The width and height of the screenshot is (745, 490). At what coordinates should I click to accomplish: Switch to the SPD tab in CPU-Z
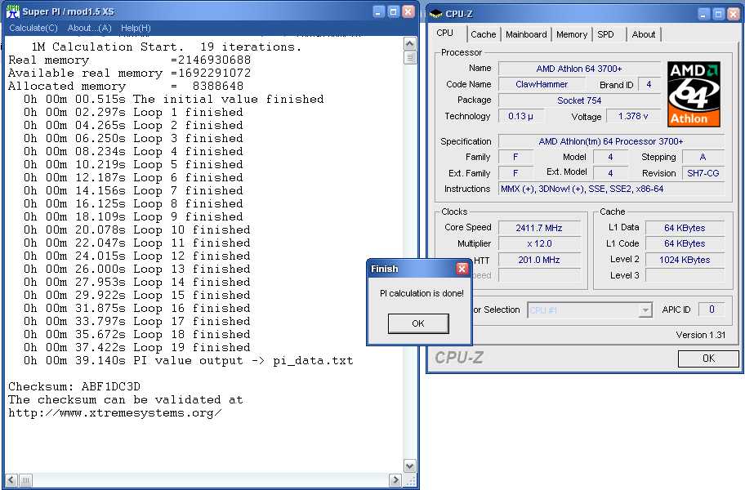coord(606,34)
